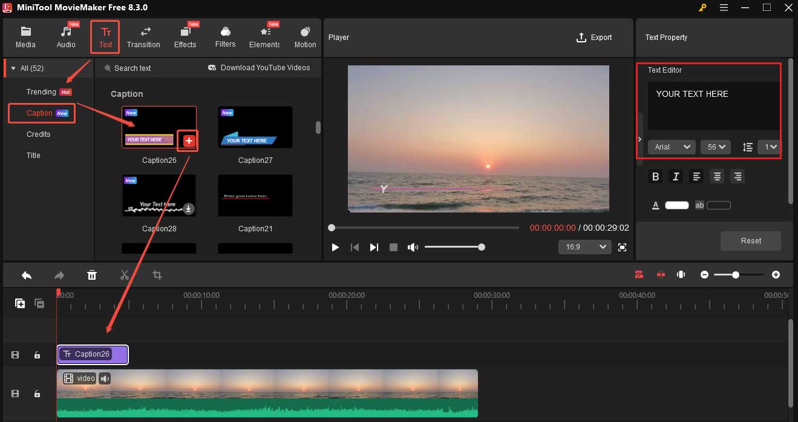The height and width of the screenshot is (422, 798).
Task: Open the font size 56 dropdown
Action: (x=716, y=147)
